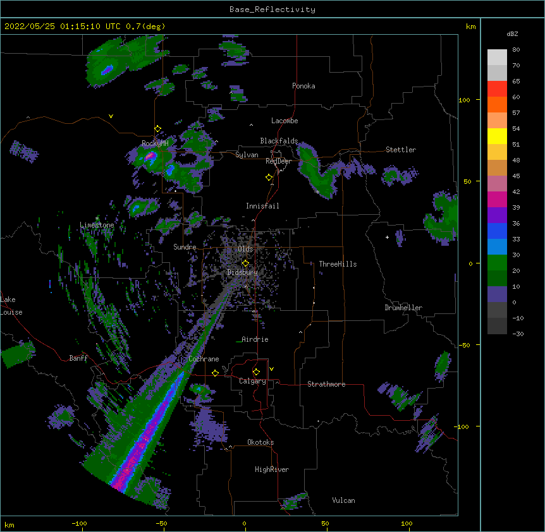Select the magenta 39-42 dBZ legend swatch
This screenshot has width=545, height=532.
[x=497, y=199]
